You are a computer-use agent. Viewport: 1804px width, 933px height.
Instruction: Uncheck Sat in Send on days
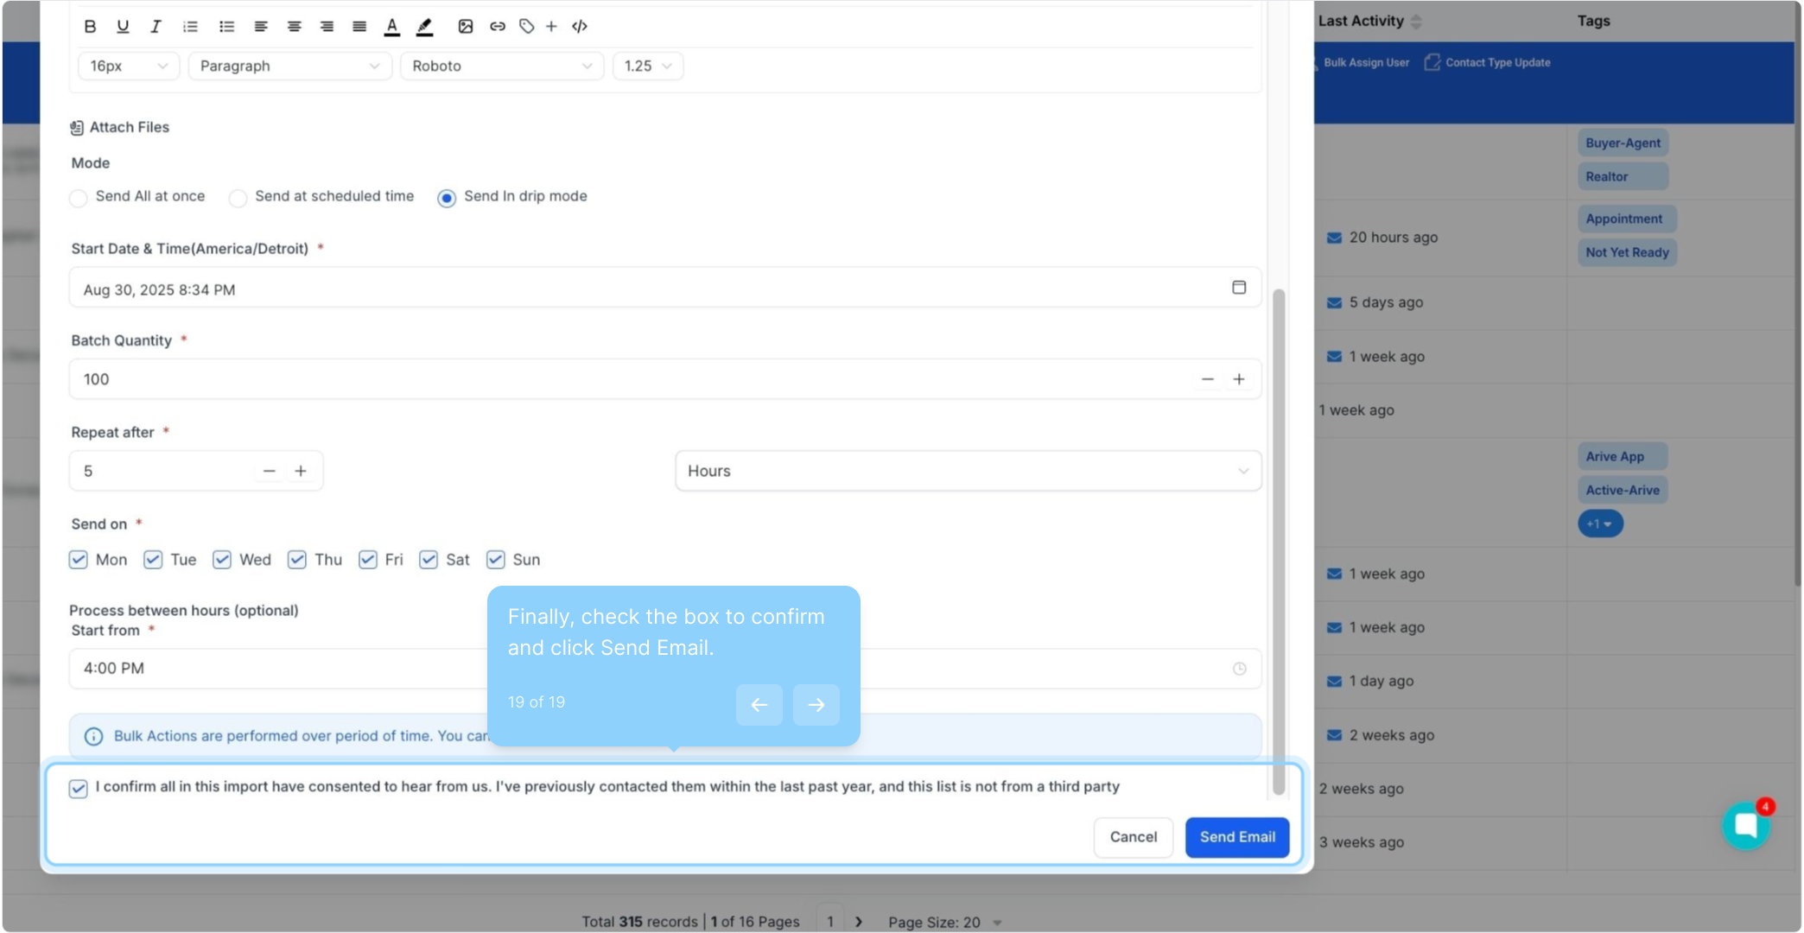429,560
